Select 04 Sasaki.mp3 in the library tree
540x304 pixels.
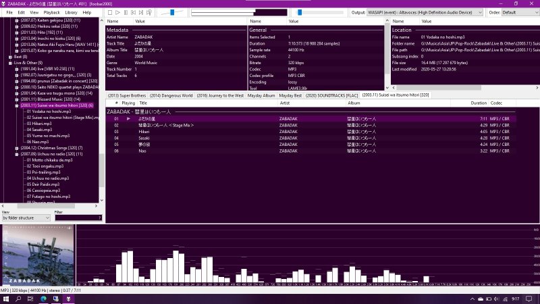[39, 130]
